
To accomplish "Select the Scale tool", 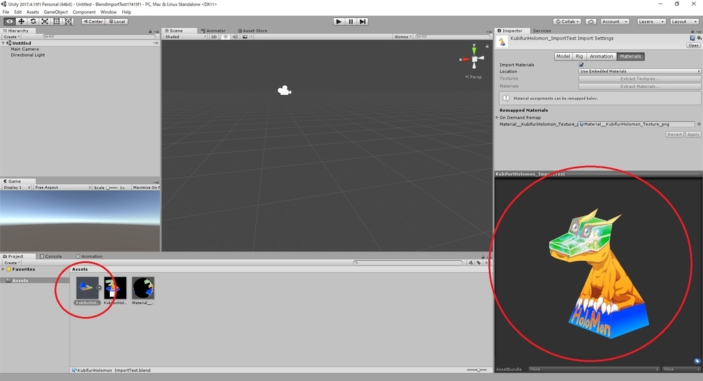I will [x=45, y=21].
